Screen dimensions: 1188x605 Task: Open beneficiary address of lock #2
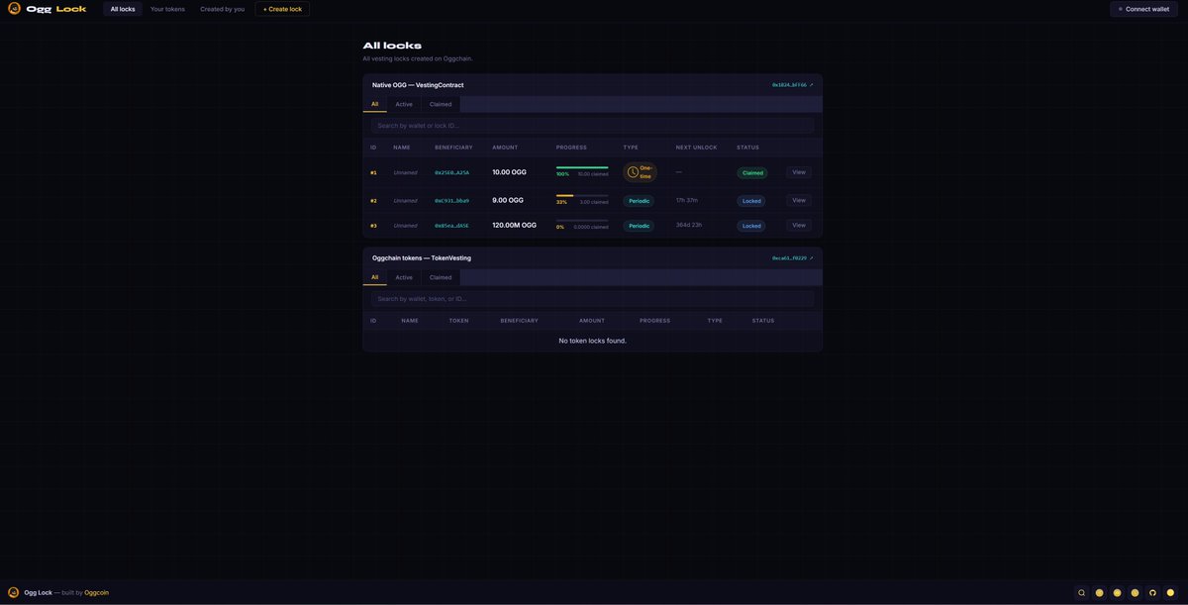451,201
